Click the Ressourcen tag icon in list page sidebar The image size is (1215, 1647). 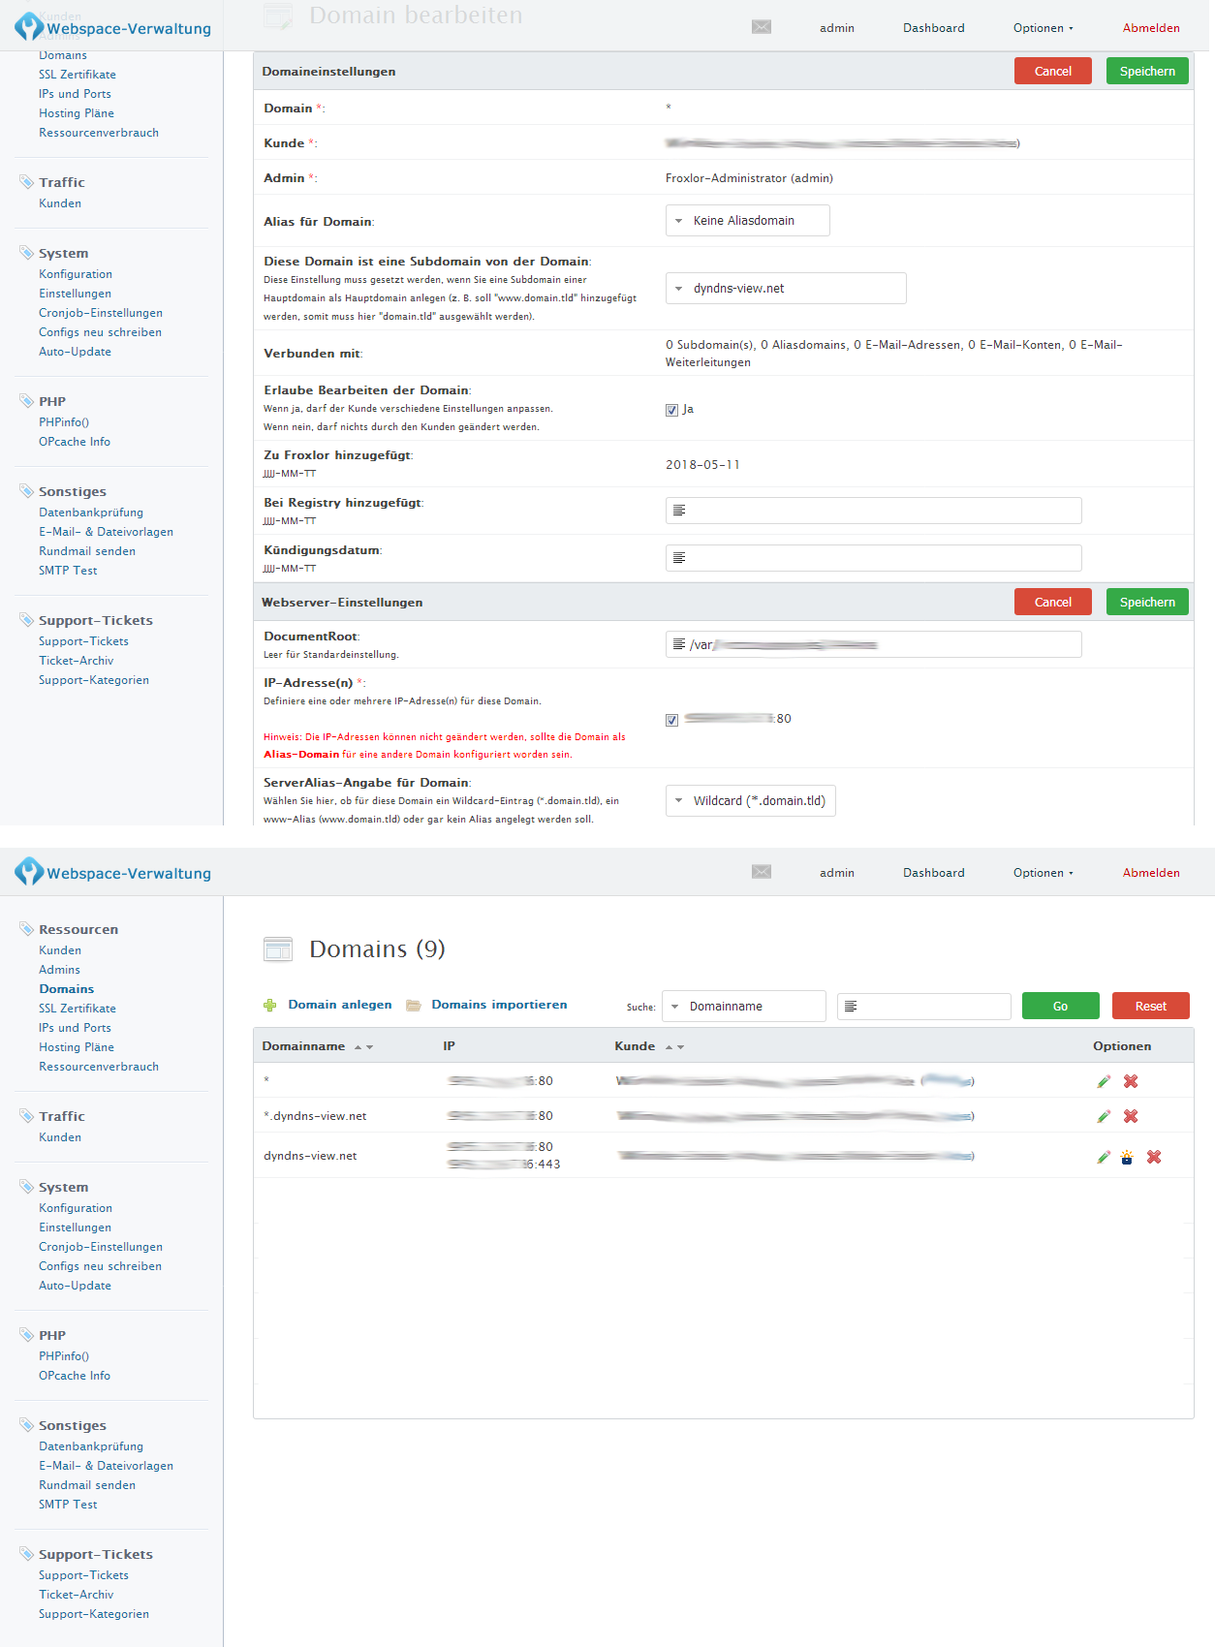coord(27,929)
